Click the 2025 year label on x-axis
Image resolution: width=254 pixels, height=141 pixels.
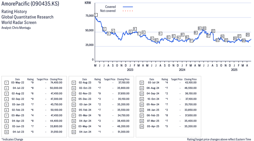[x=234, y=70]
